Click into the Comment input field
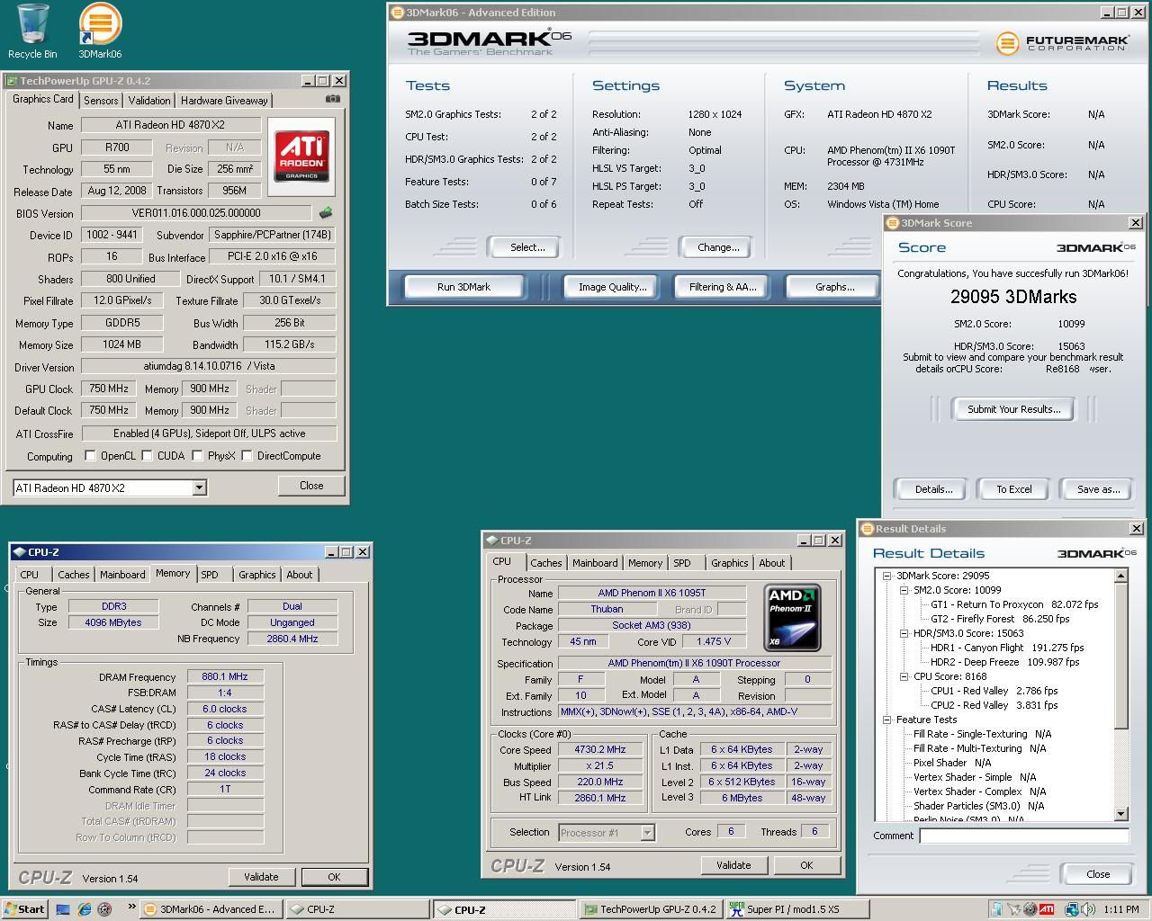This screenshot has width=1152, height=921. pyautogui.click(x=1024, y=836)
